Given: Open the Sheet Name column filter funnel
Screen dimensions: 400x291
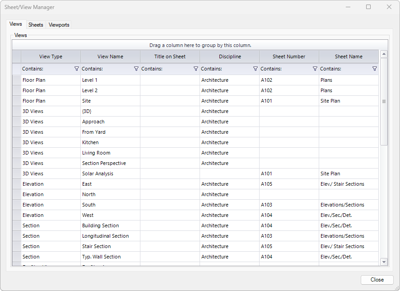Looking at the screenshot, I should pyautogui.click(x=374, y=68).
